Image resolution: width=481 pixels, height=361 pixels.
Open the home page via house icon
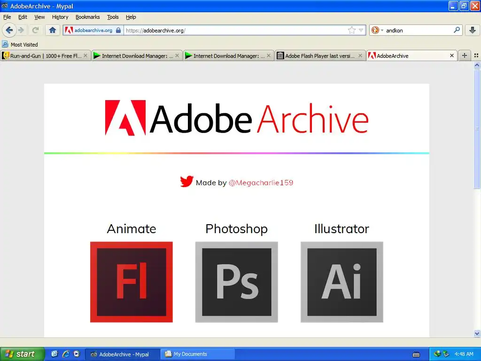[53, 30]
